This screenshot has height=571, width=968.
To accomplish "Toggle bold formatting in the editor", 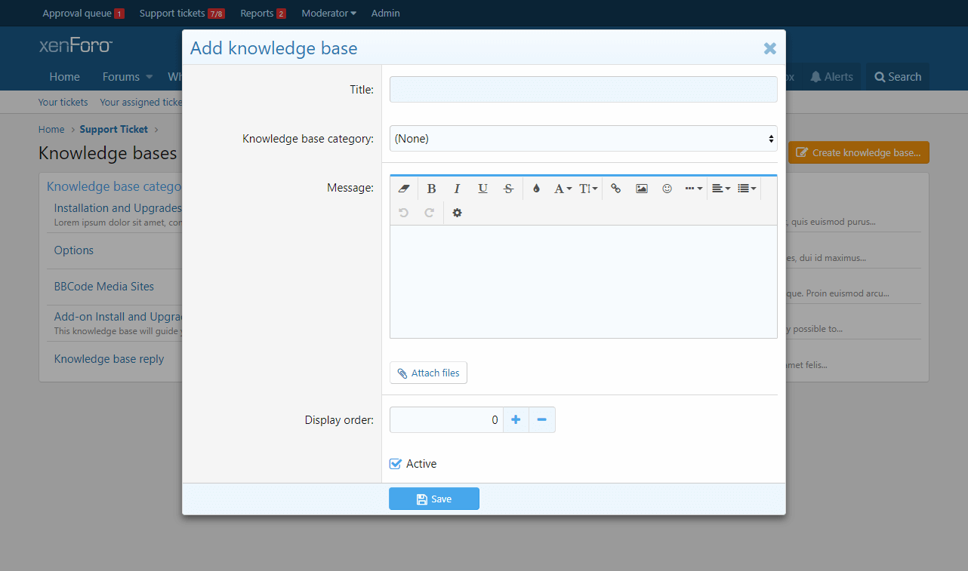I will [x=431, y=189].
